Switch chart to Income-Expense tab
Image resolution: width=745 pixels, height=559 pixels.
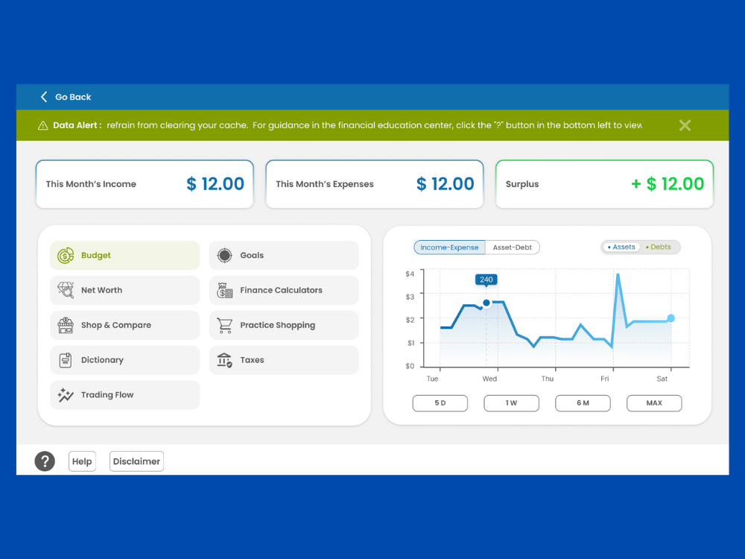(x=449, y=247)
